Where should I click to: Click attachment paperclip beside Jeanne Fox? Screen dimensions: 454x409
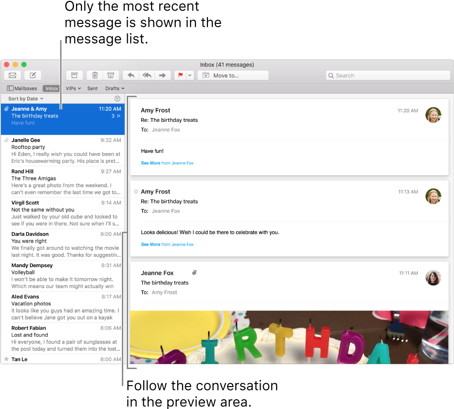(x=194, y=273)
